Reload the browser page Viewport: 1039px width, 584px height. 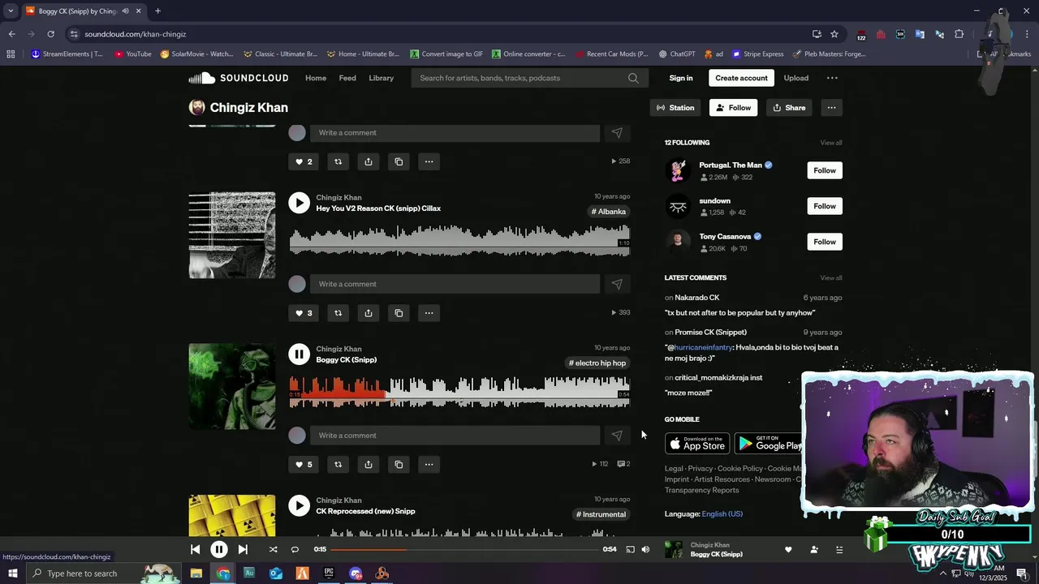tap(50, 34)
